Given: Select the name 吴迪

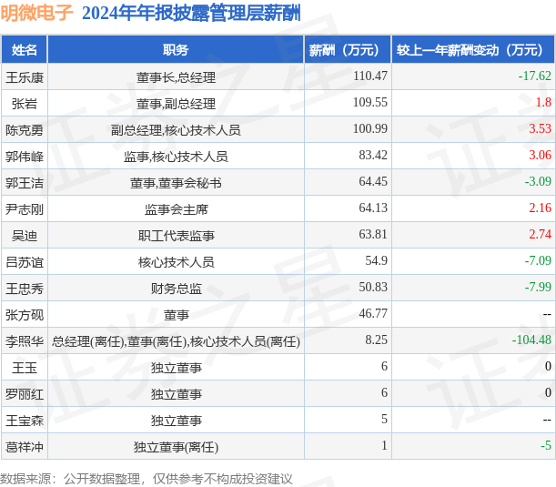Looking at the screenshot, I should pyautogui.click(x=24, y=236).
